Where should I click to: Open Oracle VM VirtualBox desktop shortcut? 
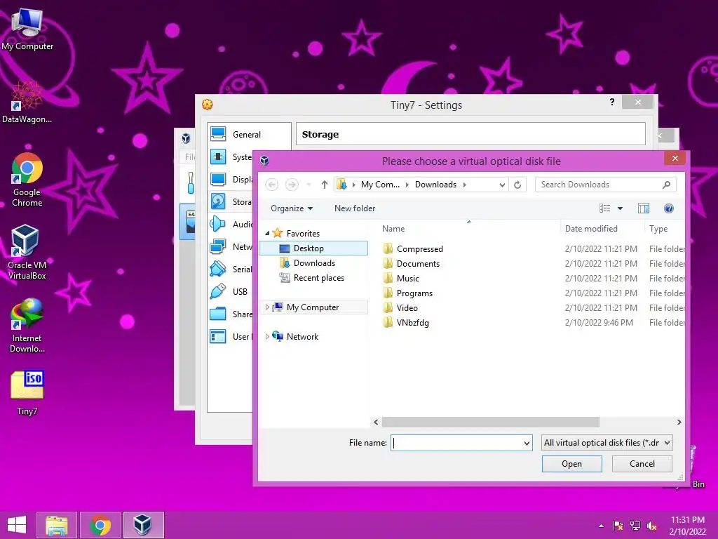pyautogui.click(x=27, y=251)
